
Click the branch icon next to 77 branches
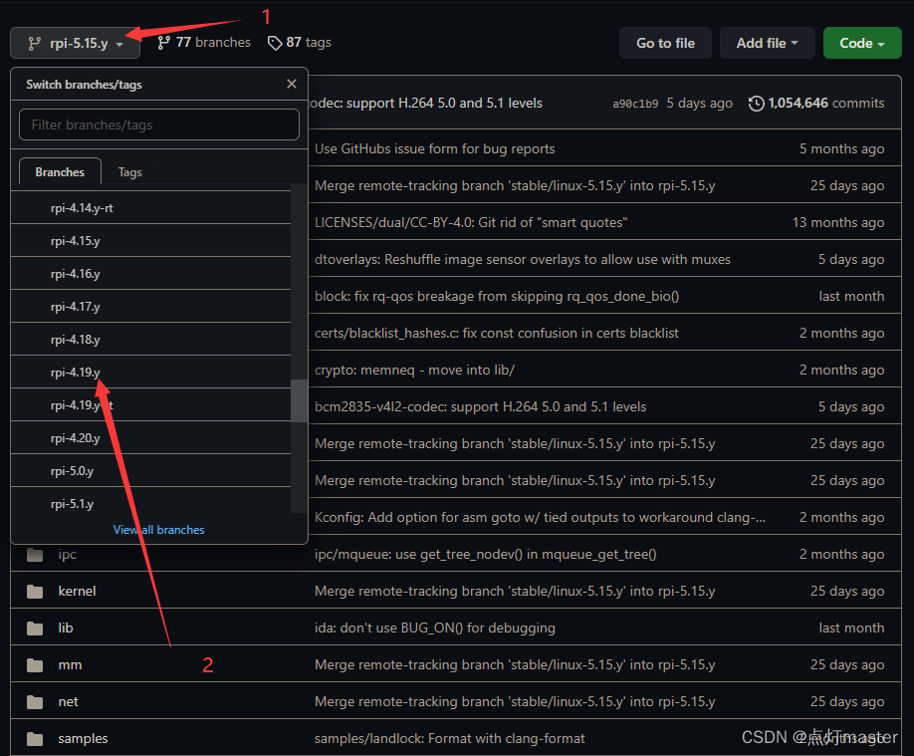pyautogui.click(x=164, y=43)
